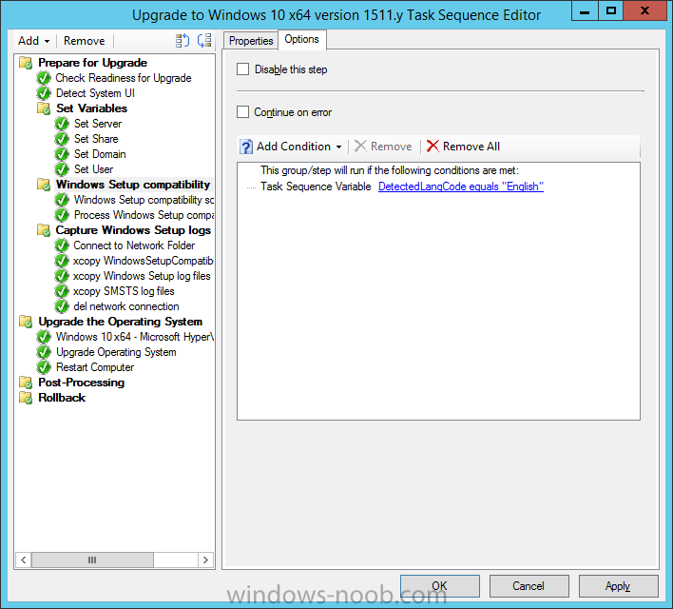This screenshot has height=609, width=673.
Task: Click the Detect System UI step icon
Action: tap(44, 93)
